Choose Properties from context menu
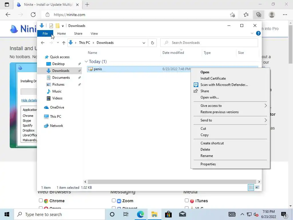Image resolution: width=293 pixels, height=220 pixels. pyautogui.click(x=208, y=164)
